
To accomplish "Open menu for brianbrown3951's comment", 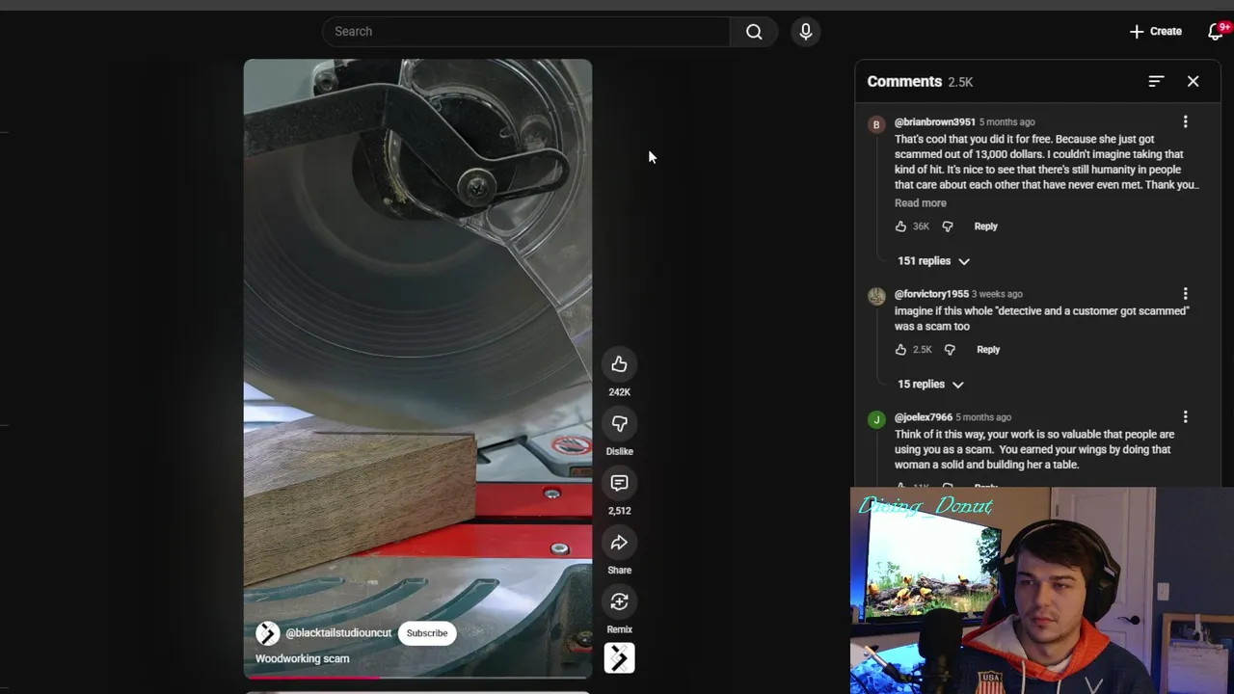I will pyautogui.click(x=1185, y=122).
